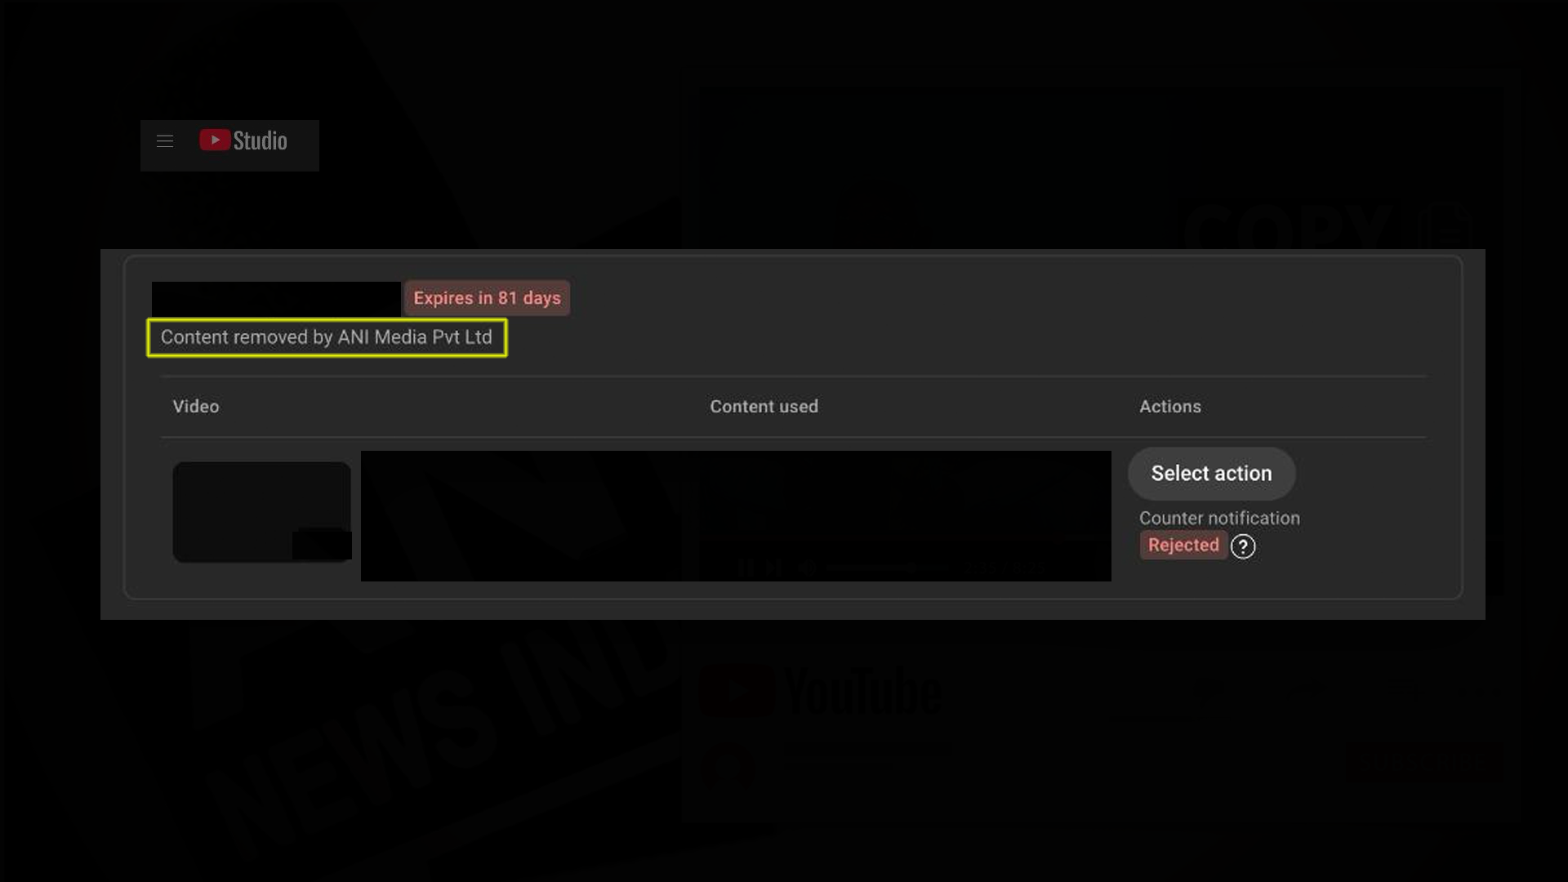
Task: Click the duration badge on the thumbnail
Action: [x=322, y=545]
